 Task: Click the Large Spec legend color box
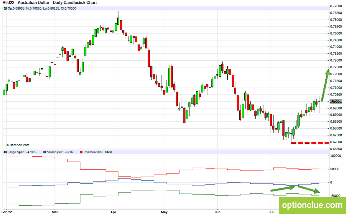coord(5,152)
